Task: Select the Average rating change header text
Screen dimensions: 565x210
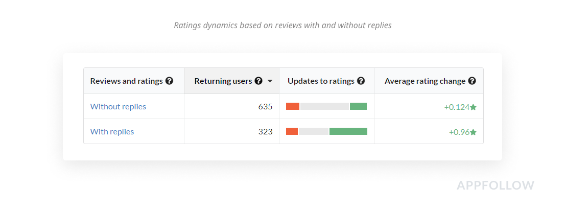Action: pyautogui.click(x=425, y=81)
